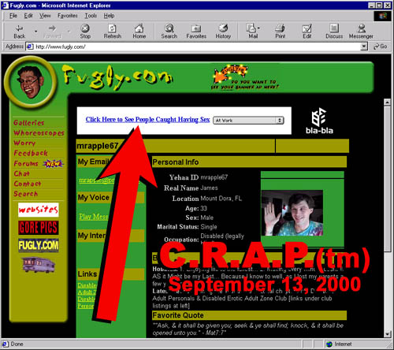This screenshot has height=350, width=394.
Task: Show browsing History pane
Action: coord(223,32)
